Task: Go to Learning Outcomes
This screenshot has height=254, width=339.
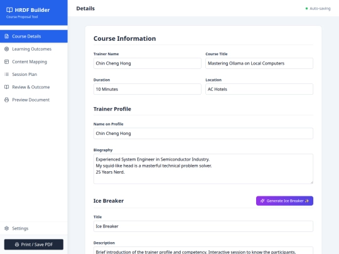Action: (x=34, y=49)
